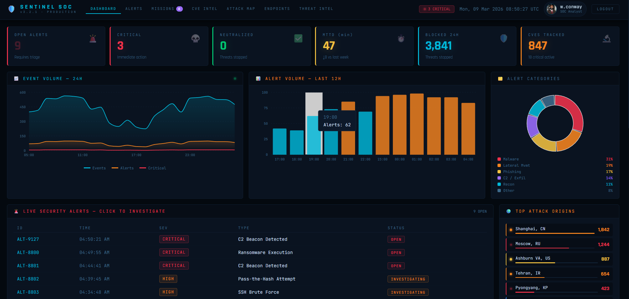Click the Sentinel SOC shield logo
The width and height of the screenshot is (629, 299).
(12, 9)
